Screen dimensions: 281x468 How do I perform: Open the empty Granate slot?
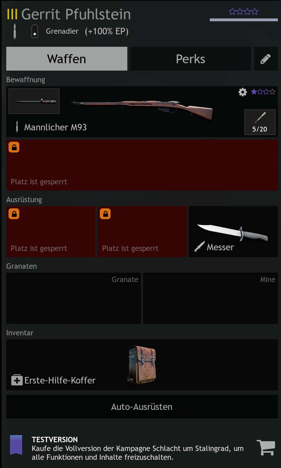click(x=73, y=298)
